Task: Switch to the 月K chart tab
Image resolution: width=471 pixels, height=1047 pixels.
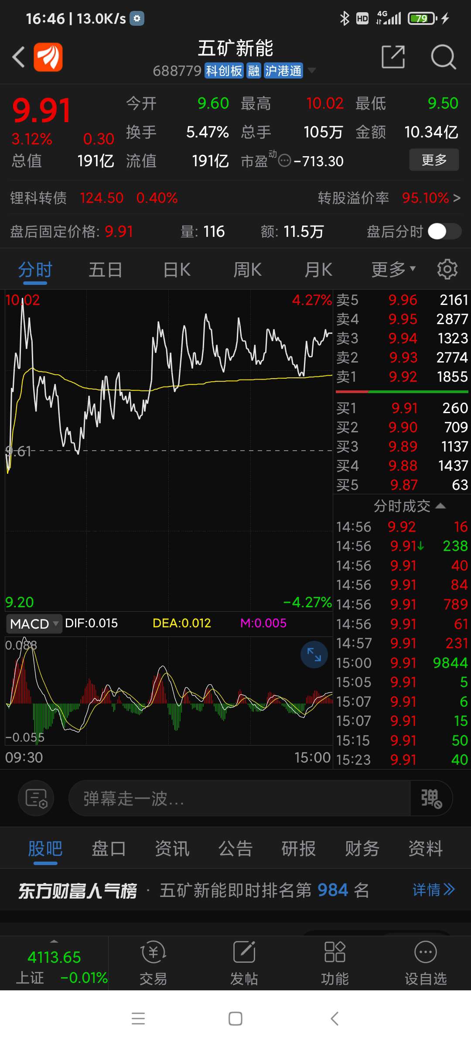Action: click(x=318, y=270)
